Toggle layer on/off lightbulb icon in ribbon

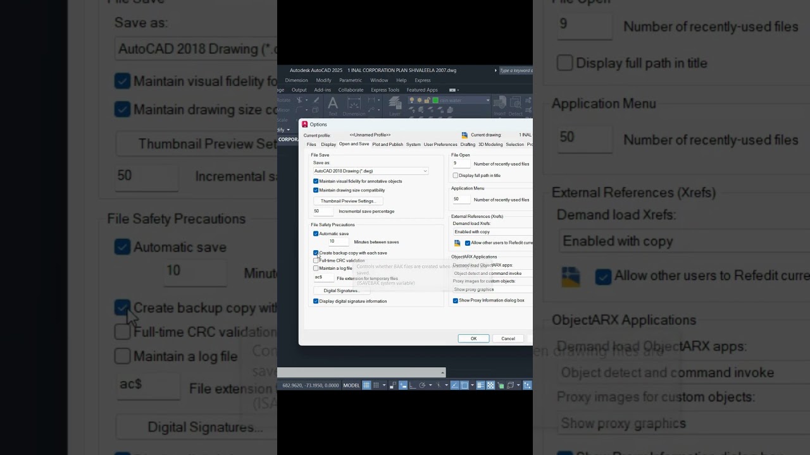point(412,100)
